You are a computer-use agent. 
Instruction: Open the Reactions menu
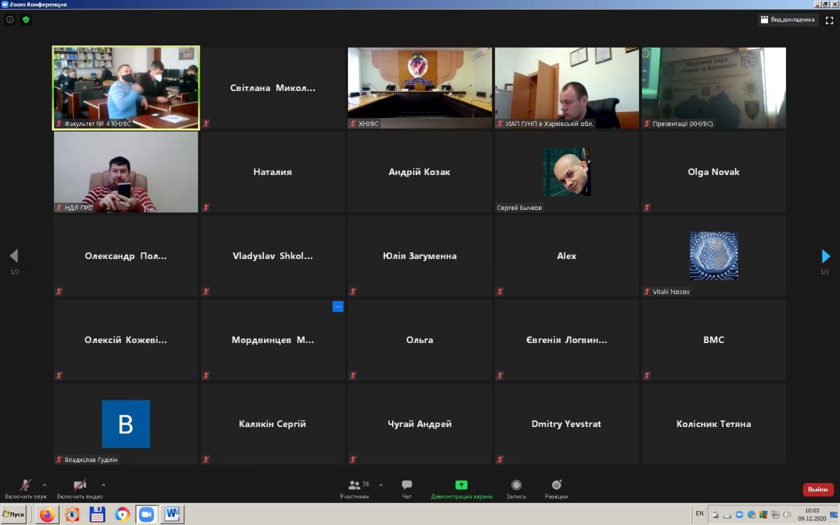[556, 488]
